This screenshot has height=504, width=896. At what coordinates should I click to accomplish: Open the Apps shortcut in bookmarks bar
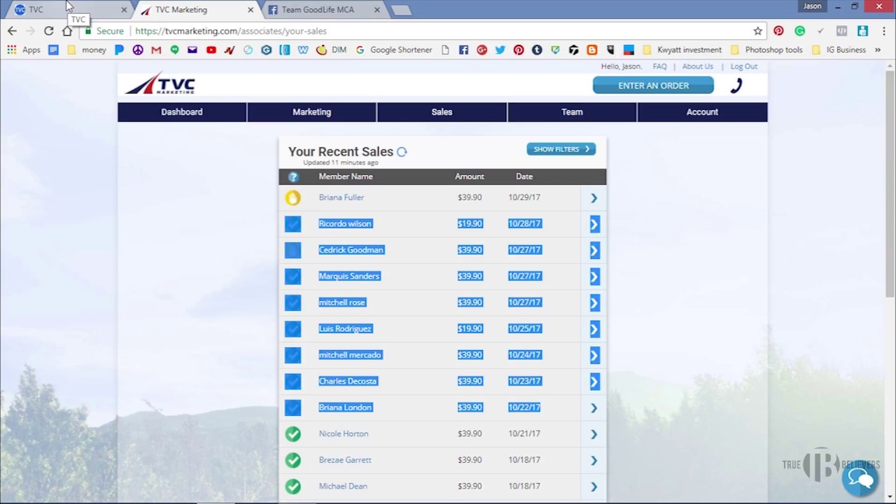[24, 50]
